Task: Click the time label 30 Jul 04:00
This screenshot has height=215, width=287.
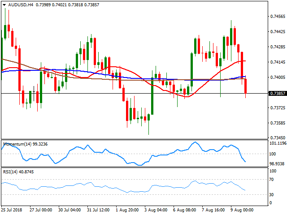Action: (x=70, y=210)
